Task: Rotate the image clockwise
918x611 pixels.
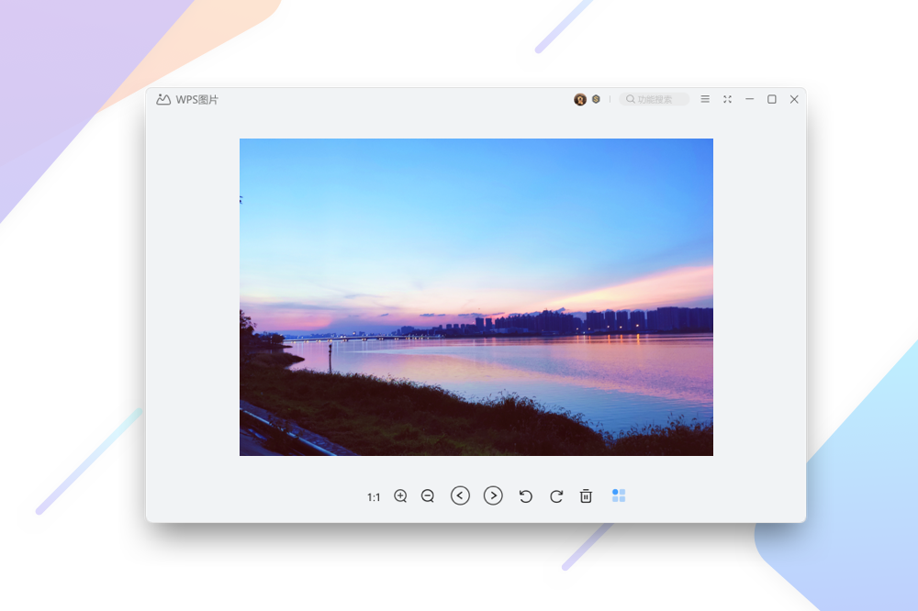Action: (556, 496)
